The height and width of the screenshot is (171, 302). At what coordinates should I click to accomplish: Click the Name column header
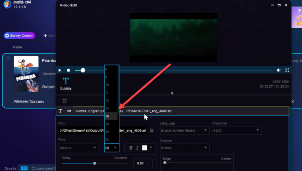[x=18, y=47]
